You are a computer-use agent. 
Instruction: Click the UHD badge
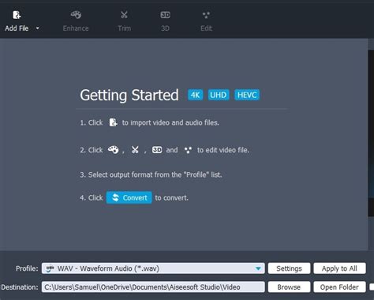(x=219, y=95)
